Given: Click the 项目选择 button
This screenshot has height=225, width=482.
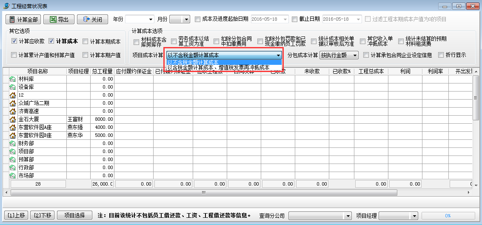Looking at the screenshot, I should click(x=74, y=215).
